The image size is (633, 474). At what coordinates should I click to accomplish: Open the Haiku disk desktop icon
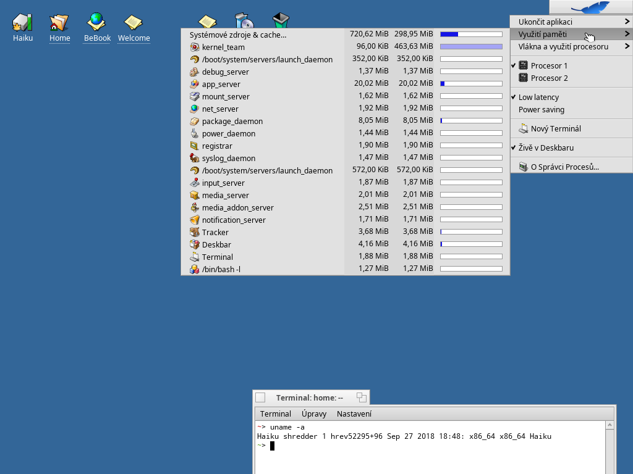23,23
